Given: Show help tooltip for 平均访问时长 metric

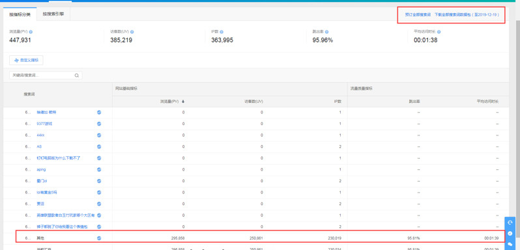Looking at the screenshot, I should click(439, 32).
